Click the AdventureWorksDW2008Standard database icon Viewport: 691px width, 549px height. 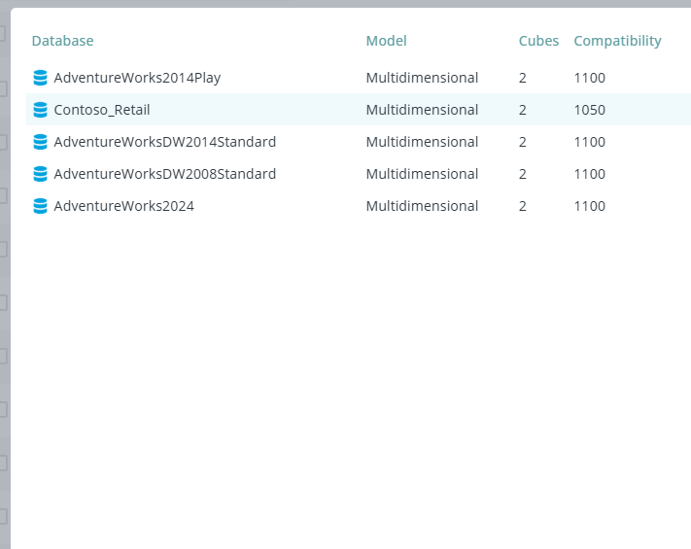pyautogui.click(x=40, y=174)
